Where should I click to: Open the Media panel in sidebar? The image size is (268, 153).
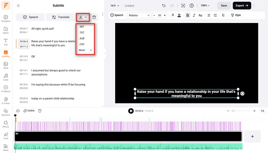(5, 30)
